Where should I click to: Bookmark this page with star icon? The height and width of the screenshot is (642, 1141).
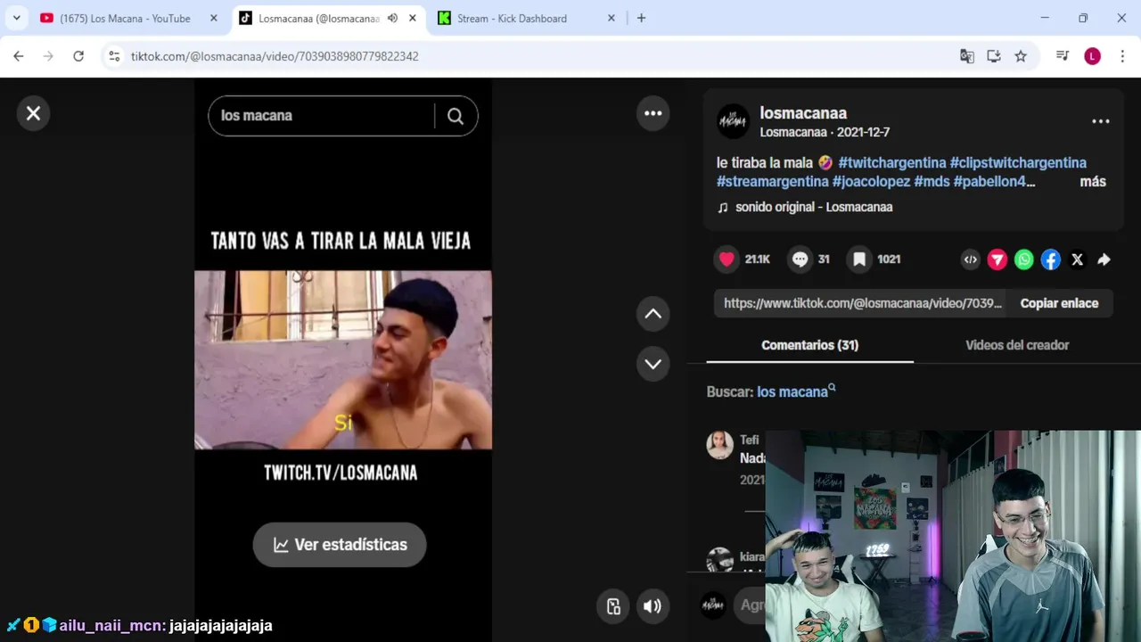[1021, 56]
